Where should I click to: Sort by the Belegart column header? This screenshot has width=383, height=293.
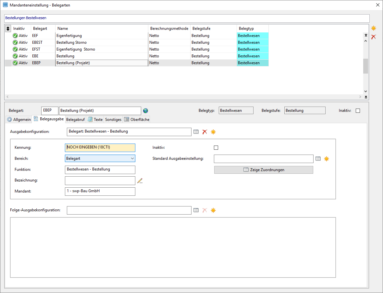coord(43,29)
